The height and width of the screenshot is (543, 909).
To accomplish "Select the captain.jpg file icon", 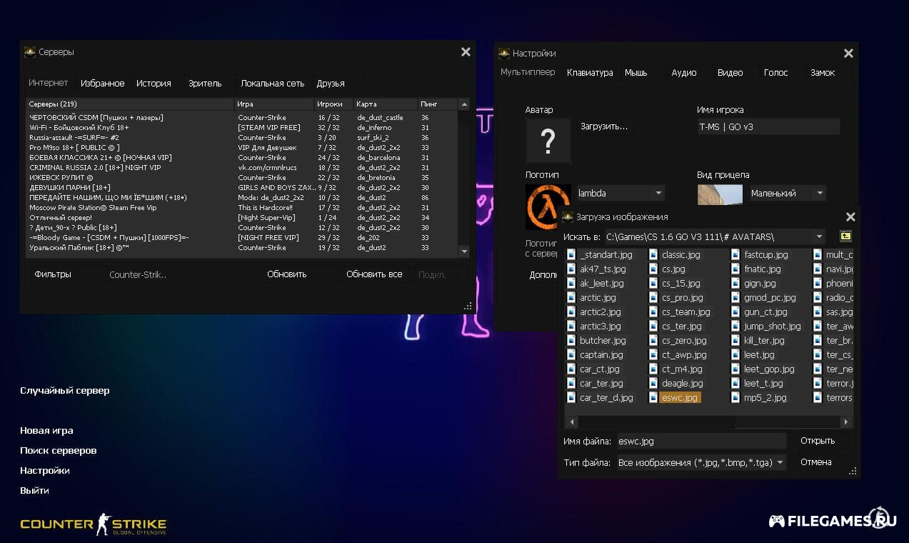I will [x=571, y=354].
